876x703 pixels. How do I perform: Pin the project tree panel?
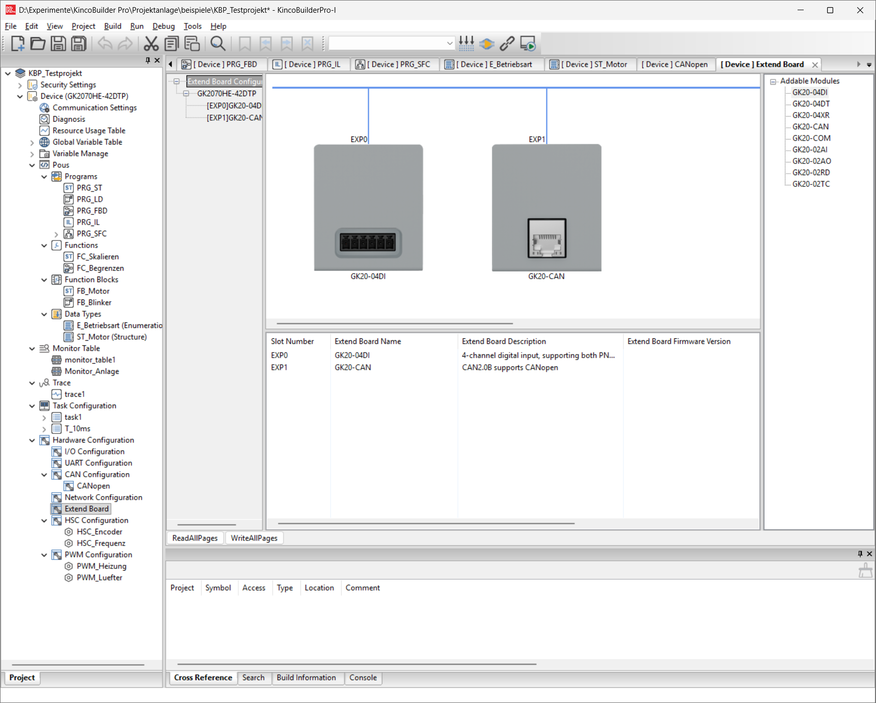148,60
